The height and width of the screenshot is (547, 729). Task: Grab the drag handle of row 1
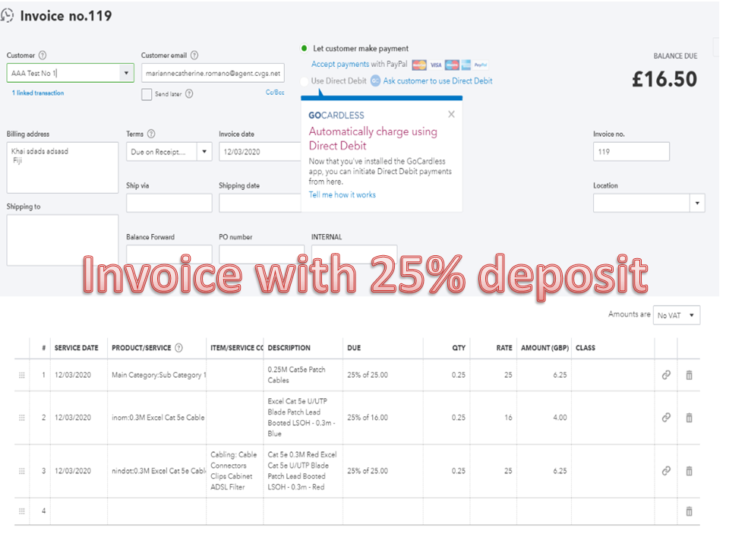pos(22,375)
